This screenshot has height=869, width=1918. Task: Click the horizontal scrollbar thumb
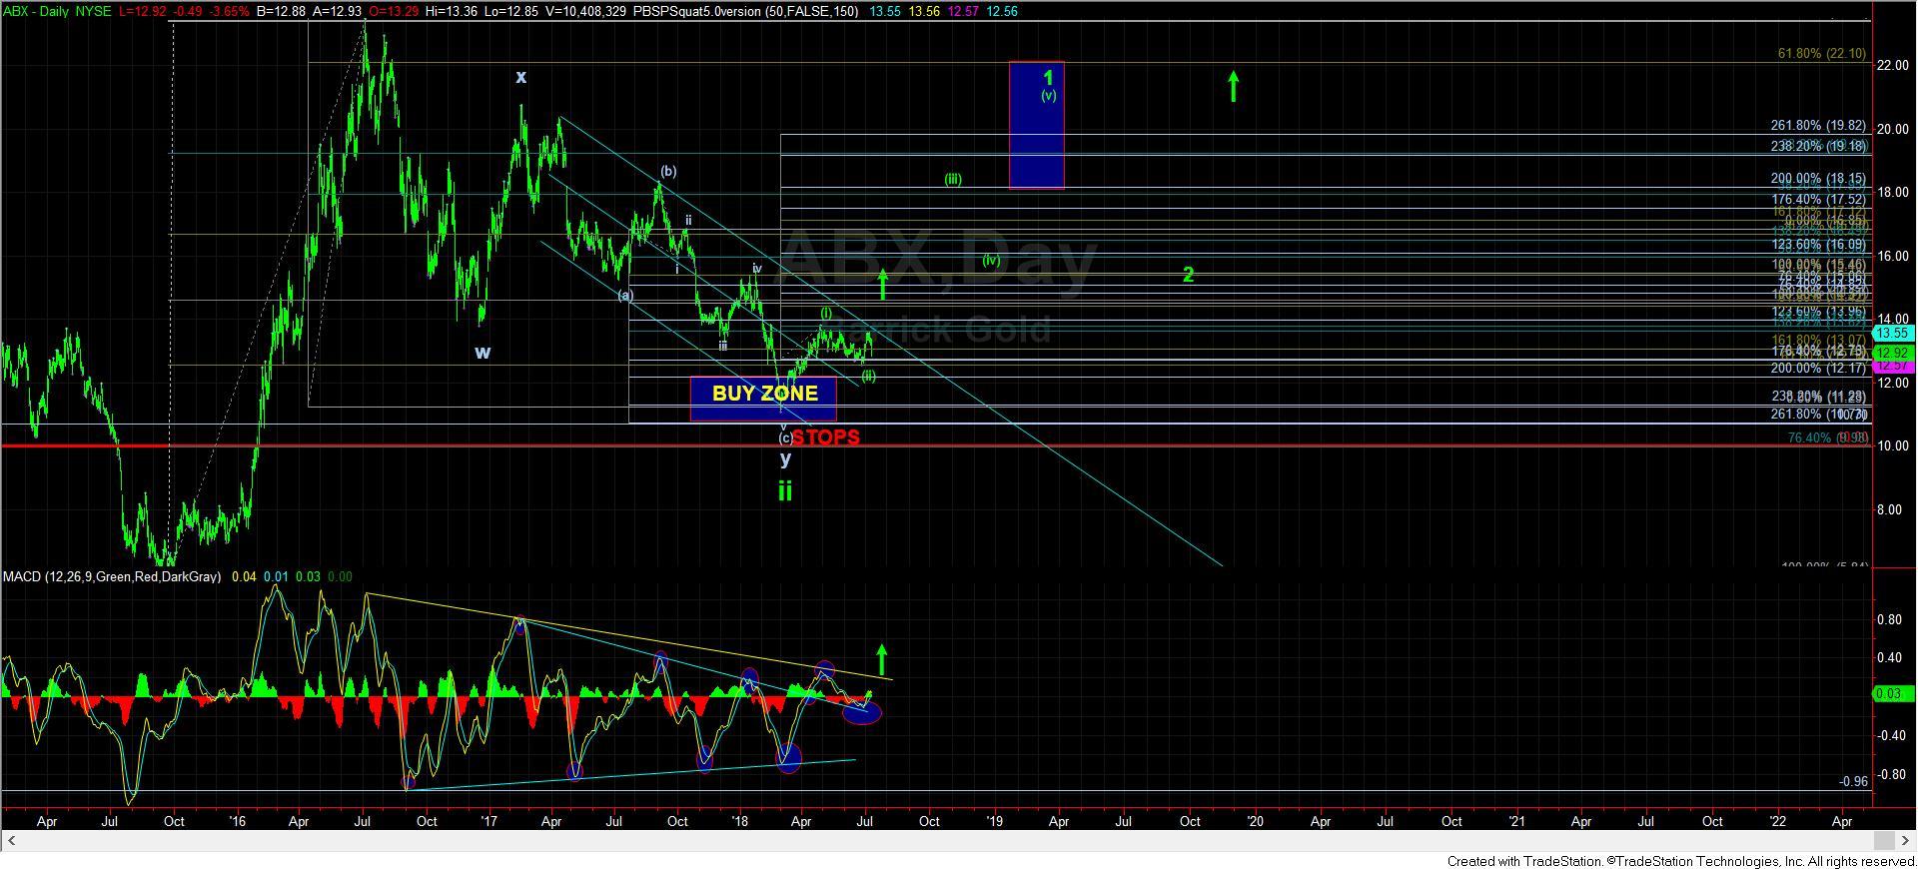point(1882,840)
